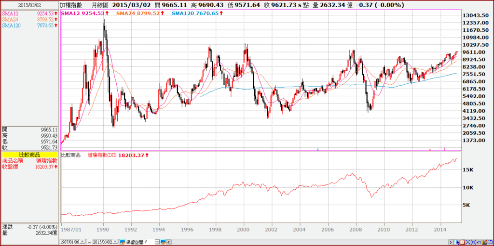The image size is (494, 246).
Task: Select the yellow 比較商品 header
Action: point(30,155)
